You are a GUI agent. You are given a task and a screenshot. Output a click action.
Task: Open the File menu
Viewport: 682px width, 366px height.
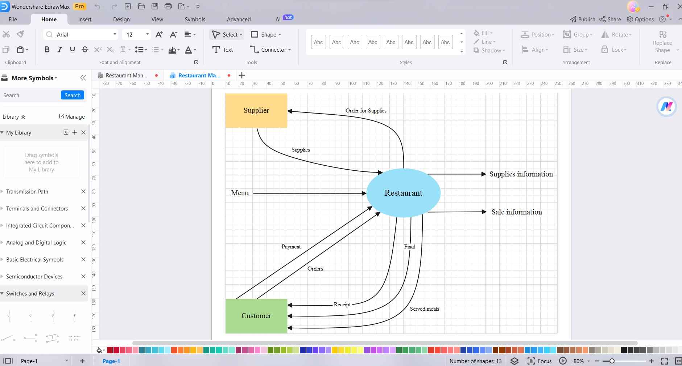pos(13,19)
